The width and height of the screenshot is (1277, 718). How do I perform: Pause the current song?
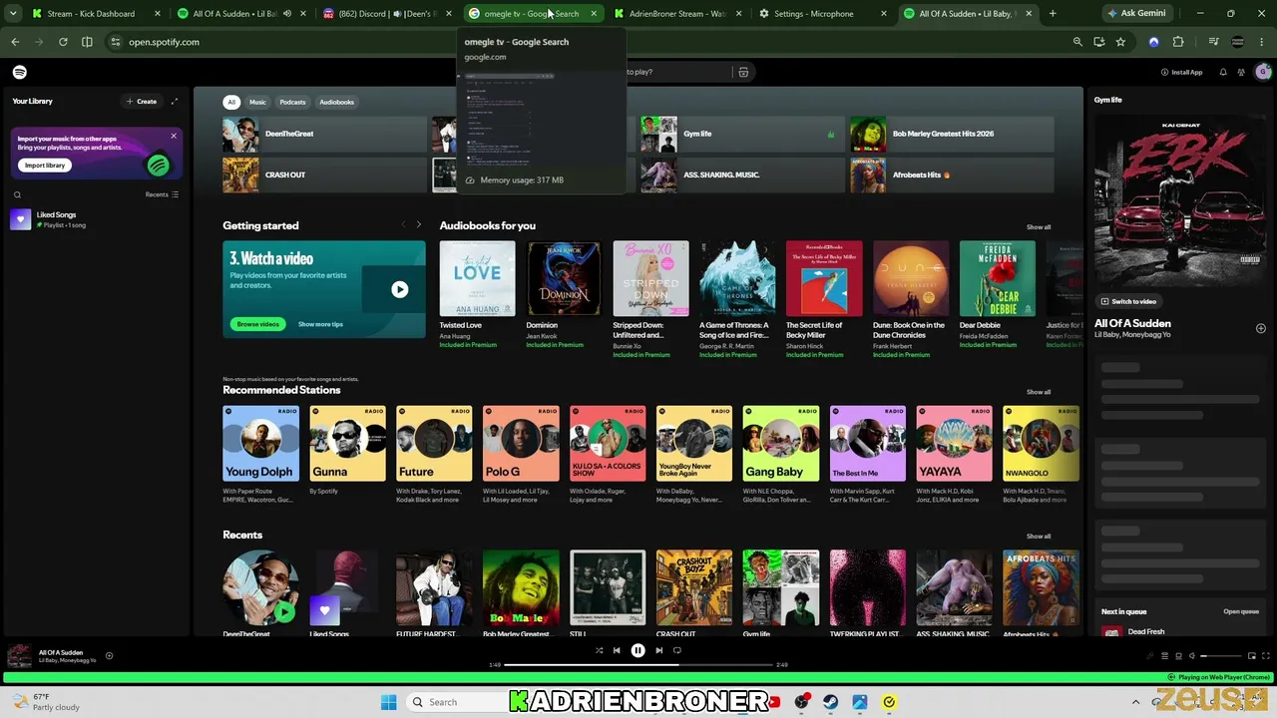pyautogui.click(x=638, y=650)
